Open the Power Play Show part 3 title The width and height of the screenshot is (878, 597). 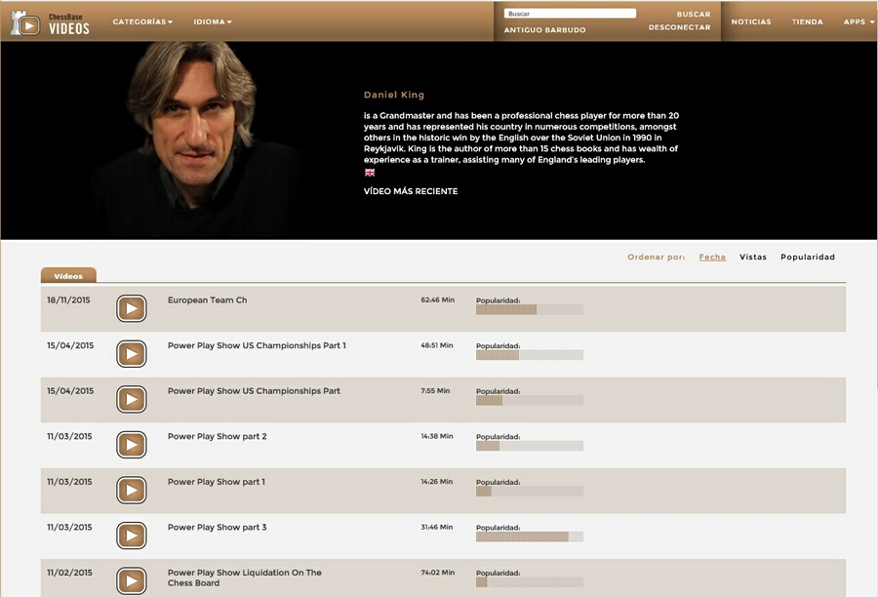pos(218,527)
